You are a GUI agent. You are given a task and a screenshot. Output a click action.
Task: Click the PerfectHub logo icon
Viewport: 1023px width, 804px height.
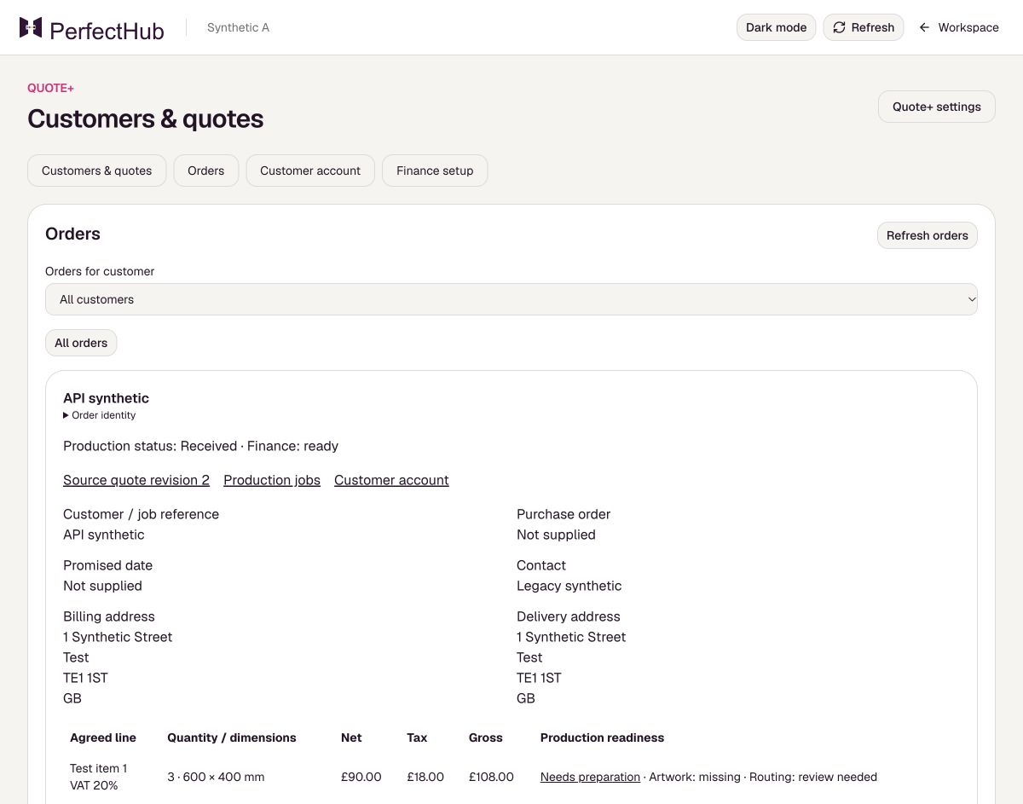31,27
